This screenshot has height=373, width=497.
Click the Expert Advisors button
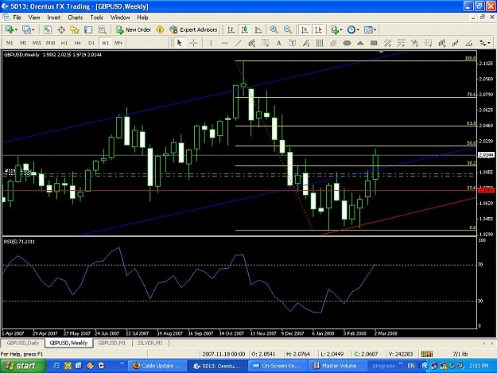tap(193, 29)
